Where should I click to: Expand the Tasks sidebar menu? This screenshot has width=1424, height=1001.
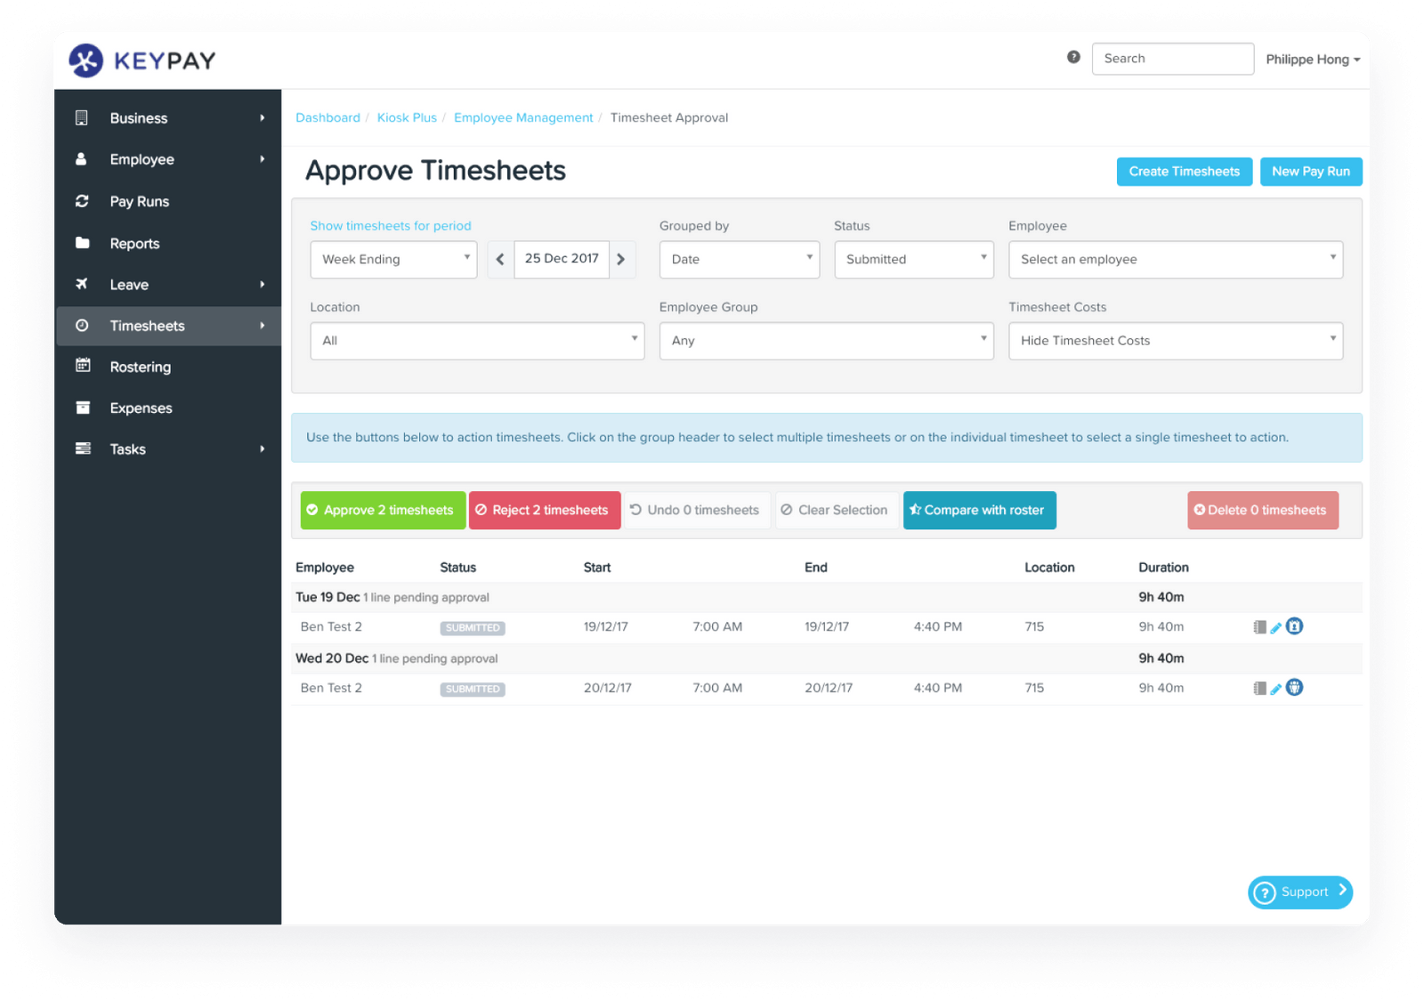click(168, 449)
